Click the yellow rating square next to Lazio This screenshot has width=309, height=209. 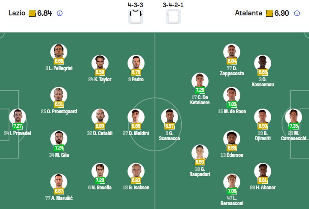32,13
